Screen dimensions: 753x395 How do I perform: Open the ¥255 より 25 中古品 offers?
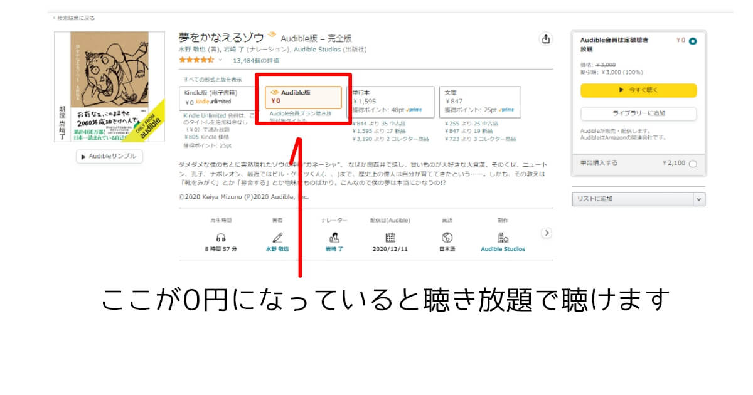click(471, 124)
